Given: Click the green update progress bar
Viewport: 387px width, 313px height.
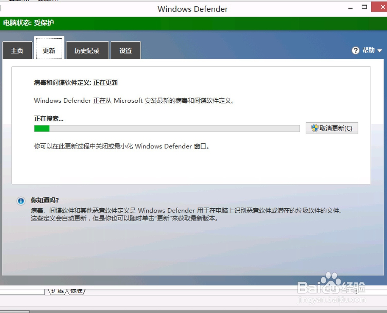Looking at the screenshot, I should pyautogui.click(x=167, y=128).
